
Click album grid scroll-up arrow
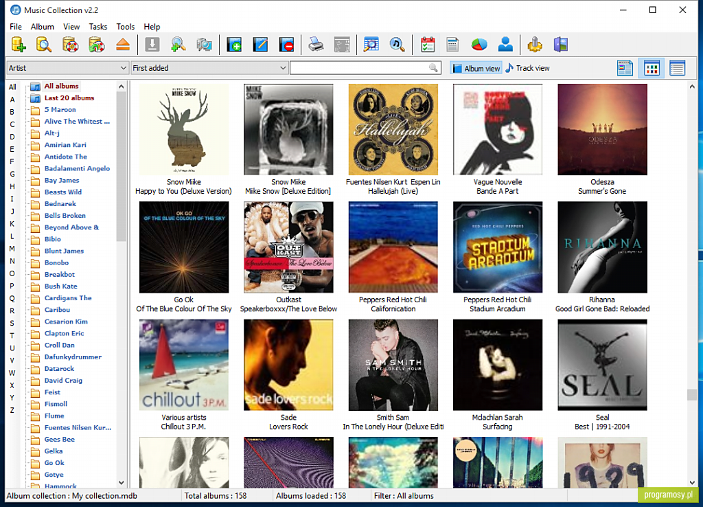(692, 86)
